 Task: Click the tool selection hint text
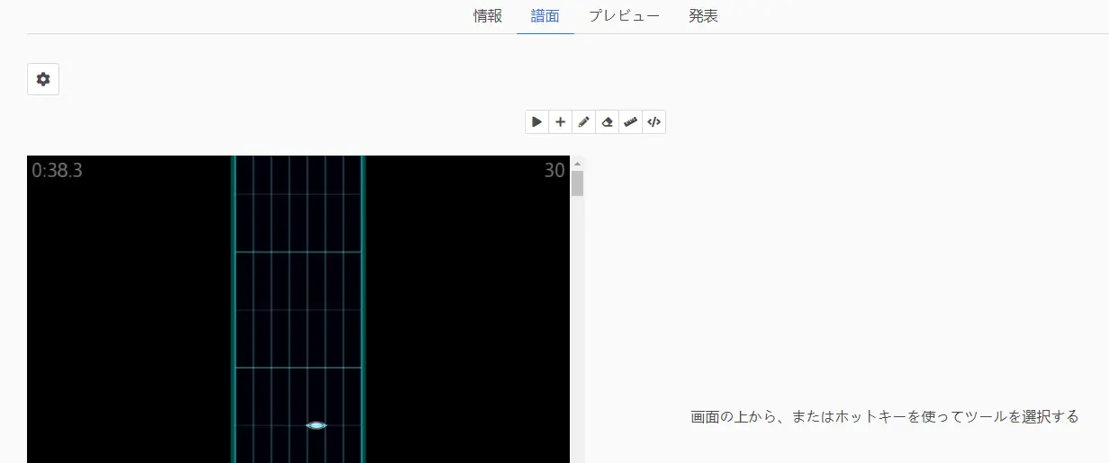[x=884, y=417]
